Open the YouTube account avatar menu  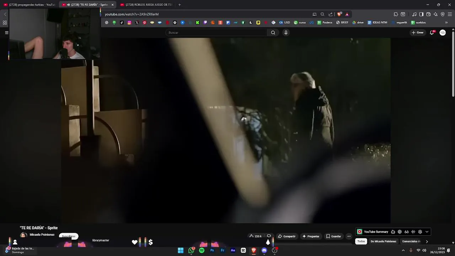[x=443, y=32]
